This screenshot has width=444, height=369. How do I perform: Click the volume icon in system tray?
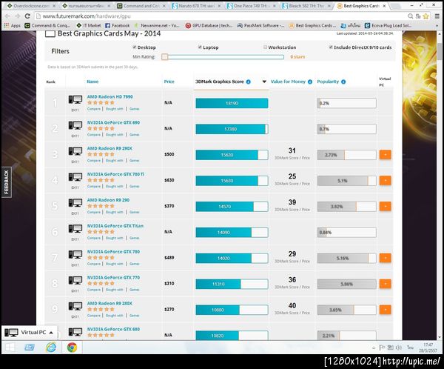398,348
